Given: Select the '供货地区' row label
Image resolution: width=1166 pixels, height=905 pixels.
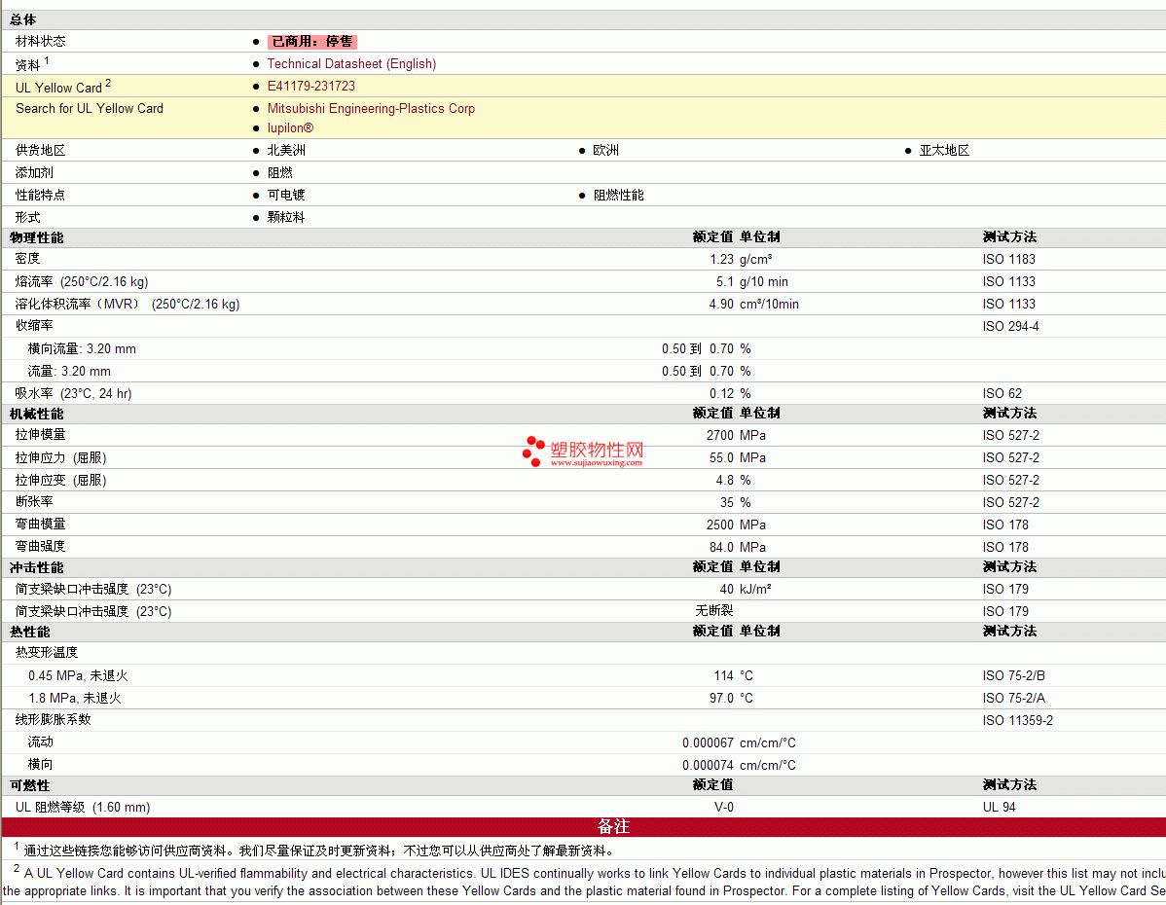Looking at the screenshot, I should [x=40, y=150].
